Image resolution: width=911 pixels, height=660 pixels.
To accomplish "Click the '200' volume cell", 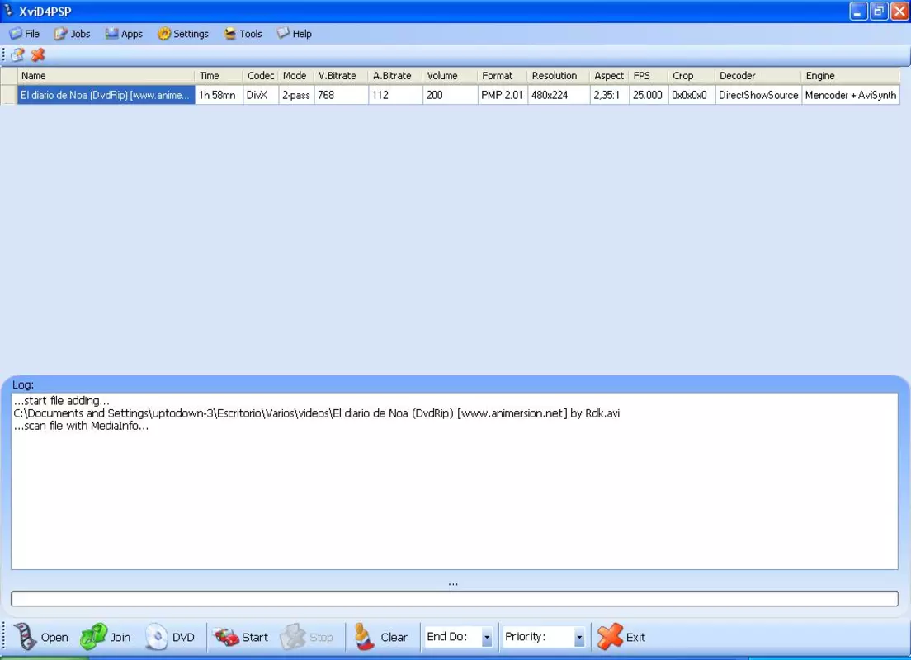I will 450,95.
